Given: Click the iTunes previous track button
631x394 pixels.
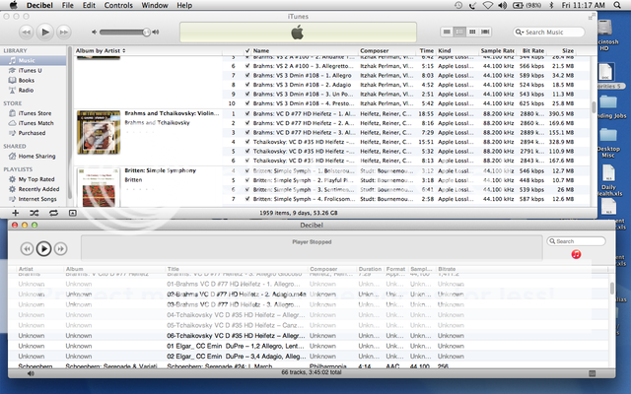Looking at the screenshot, I should tap(27, 33).
